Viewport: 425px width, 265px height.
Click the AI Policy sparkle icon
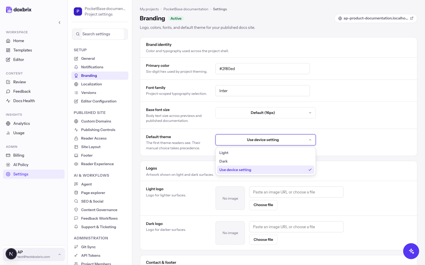coord(8,165)
